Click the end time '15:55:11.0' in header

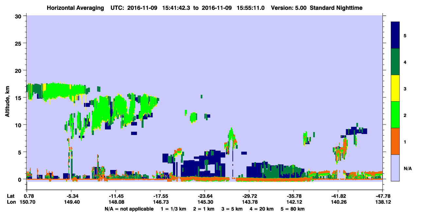pyautogui.click(x=250, y=8)
